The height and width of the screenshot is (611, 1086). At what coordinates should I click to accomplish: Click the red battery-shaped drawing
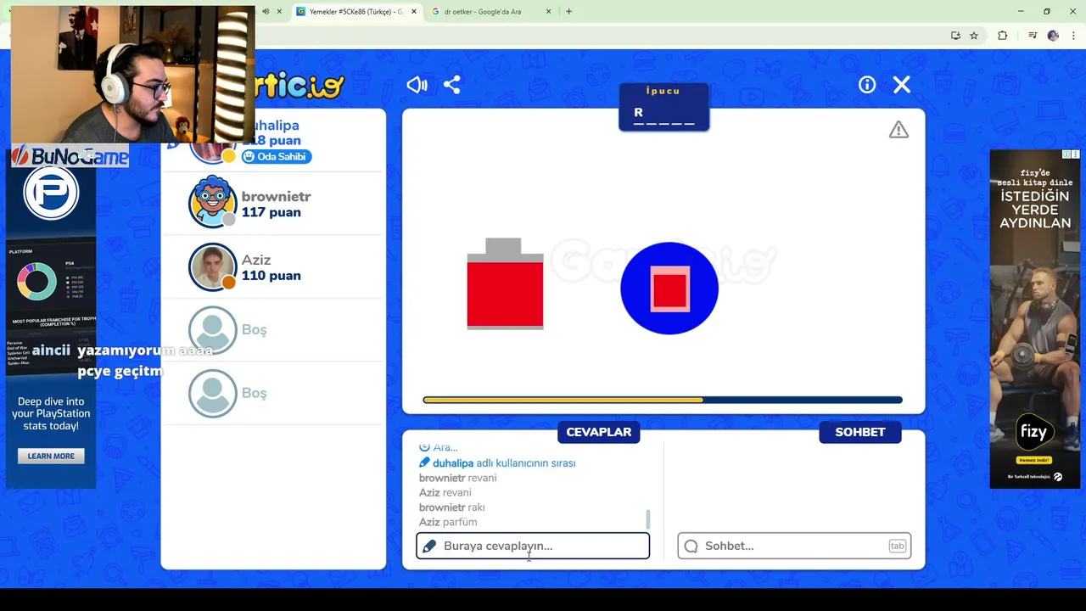pos(505,283)
